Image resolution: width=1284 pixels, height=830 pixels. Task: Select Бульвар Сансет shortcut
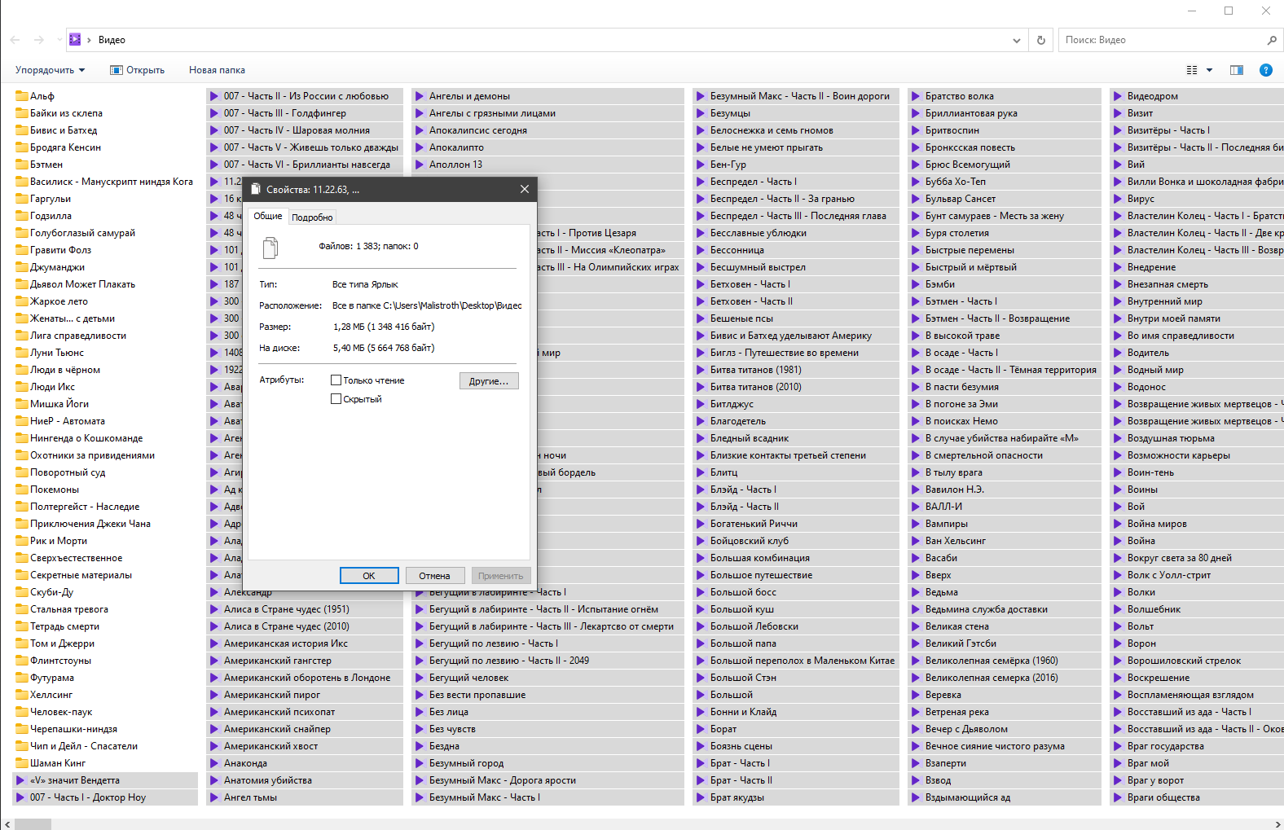1005,199
